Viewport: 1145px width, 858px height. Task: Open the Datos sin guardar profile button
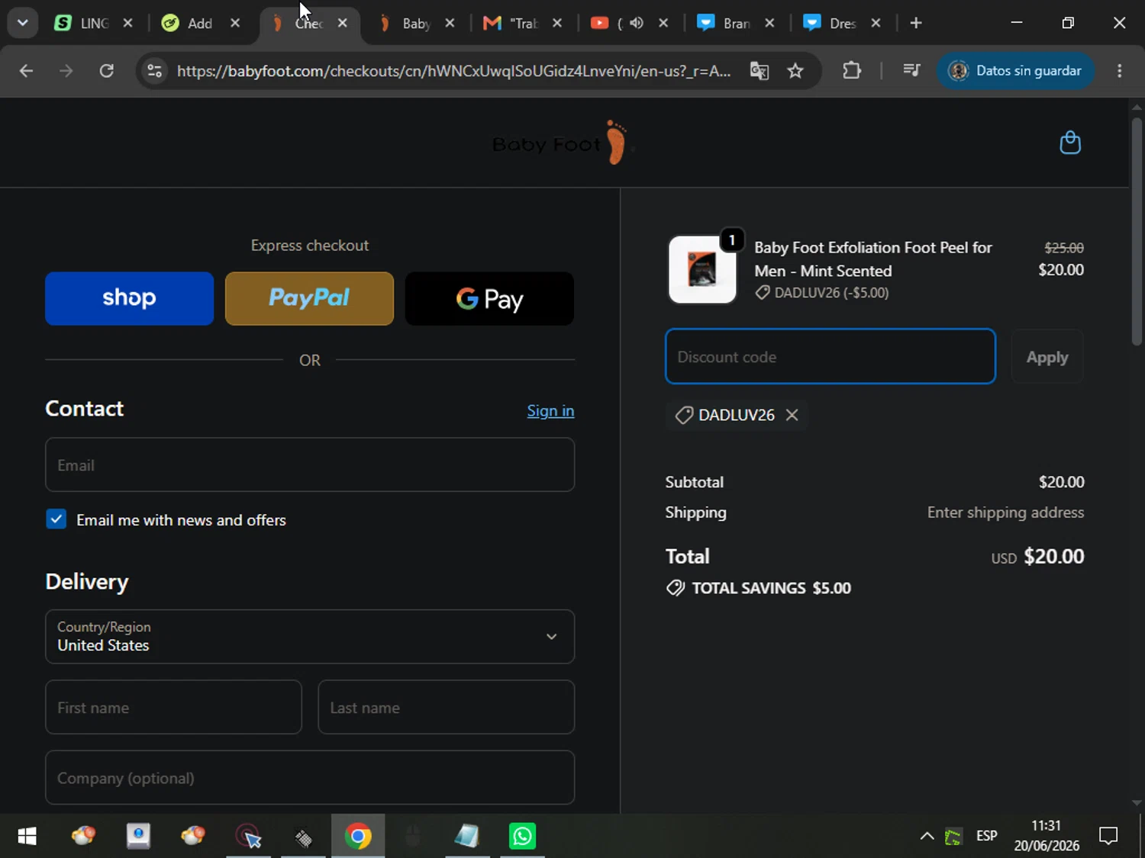tap(1015, 71)
